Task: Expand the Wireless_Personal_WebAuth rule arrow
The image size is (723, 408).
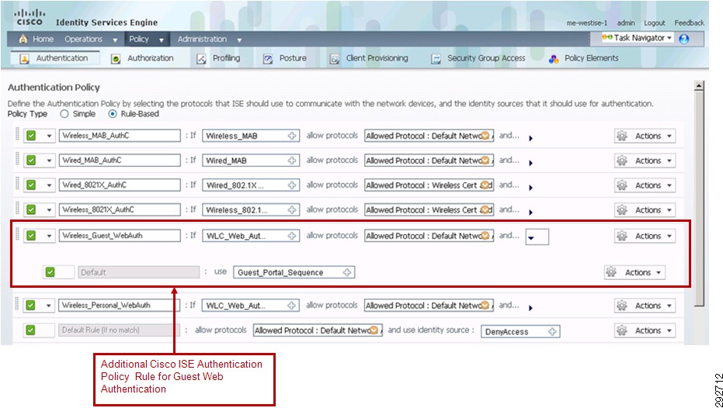Action: pyautogui.click(x=530, y=308)
